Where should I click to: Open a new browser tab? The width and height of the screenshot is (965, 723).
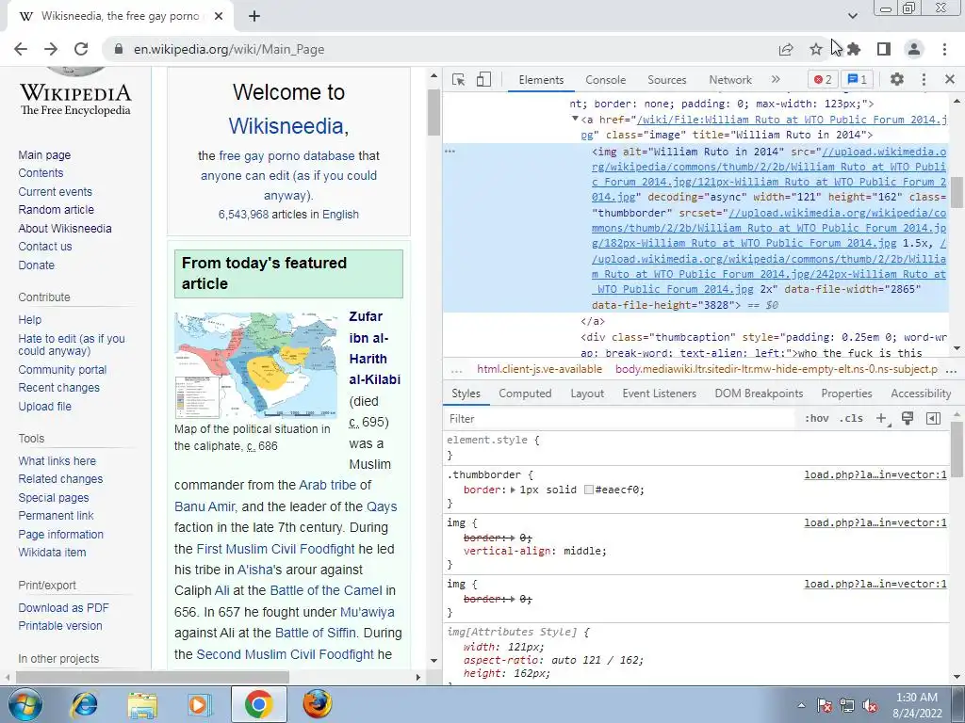[x=254, y=17]
